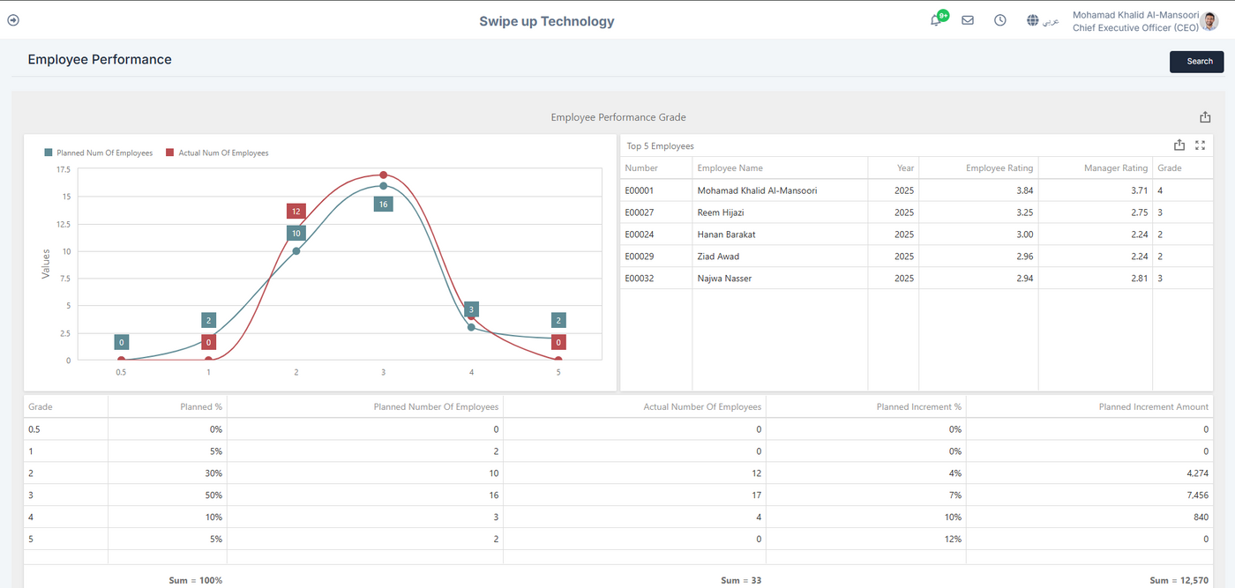Open the mail inbox icon

point(968,20)
